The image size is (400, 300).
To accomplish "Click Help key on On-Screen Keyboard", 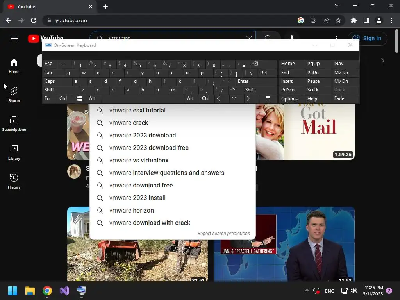I will [x=318, y=98].
